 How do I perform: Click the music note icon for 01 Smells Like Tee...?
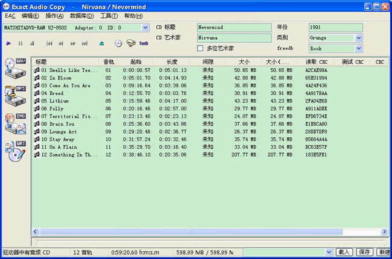click(x=37, y=70)
